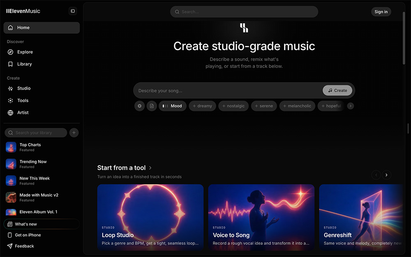This screenshot has width=411, height=257.
Task: Add the melancholic mood tag
Action: [x=297, y=106]
